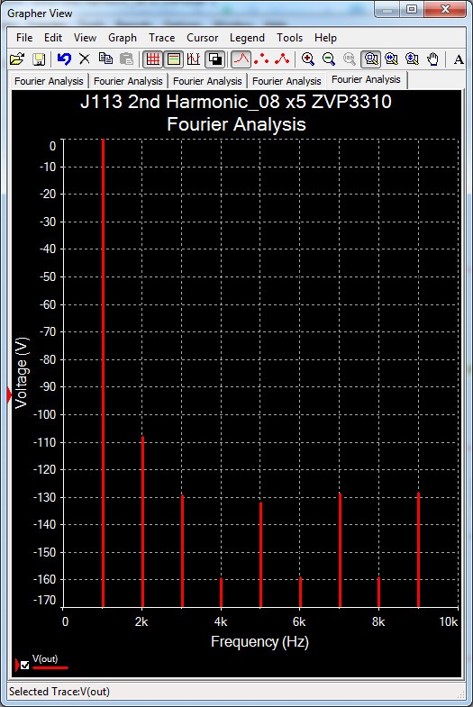Select the Zoom Horizontal icon

point(391,59)
